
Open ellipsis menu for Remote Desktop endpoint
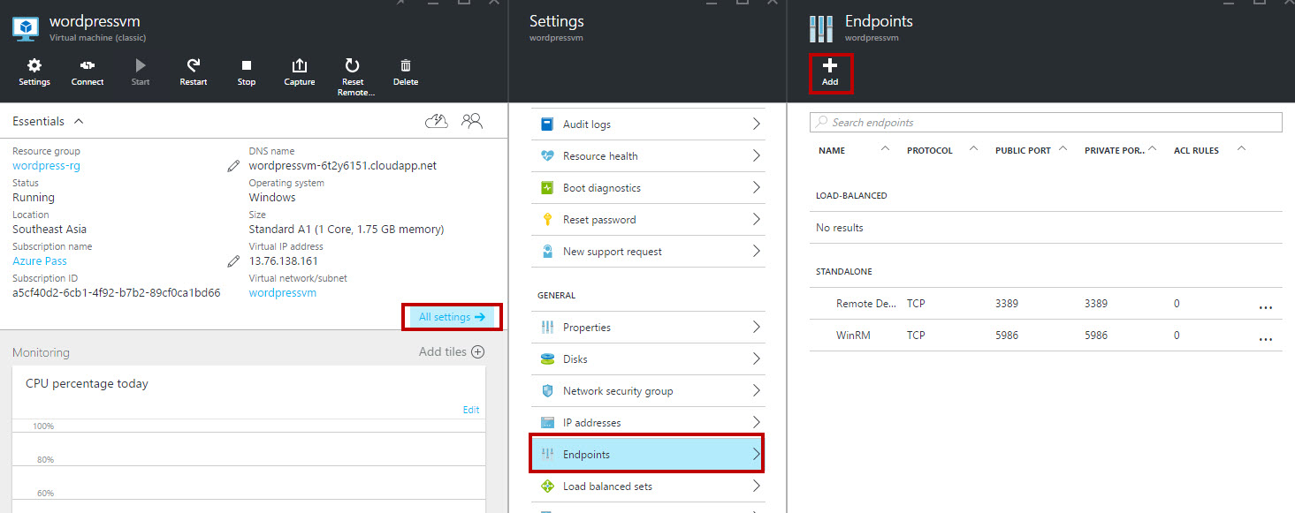click(1265, 306)
